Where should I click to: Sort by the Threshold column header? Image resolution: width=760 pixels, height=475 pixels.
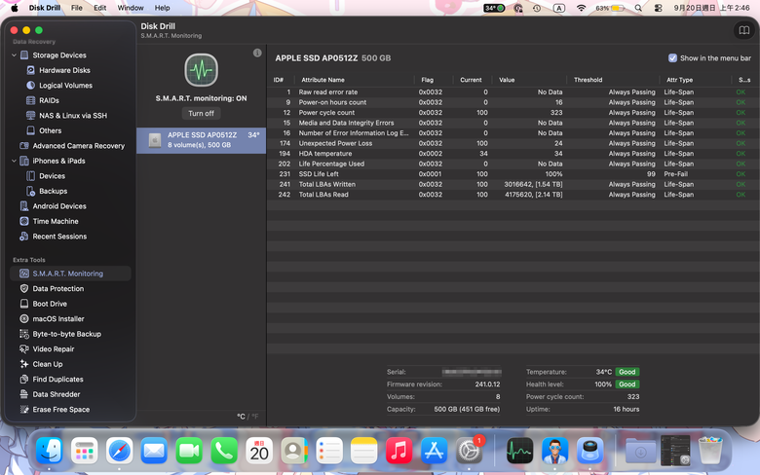(588, 80)
